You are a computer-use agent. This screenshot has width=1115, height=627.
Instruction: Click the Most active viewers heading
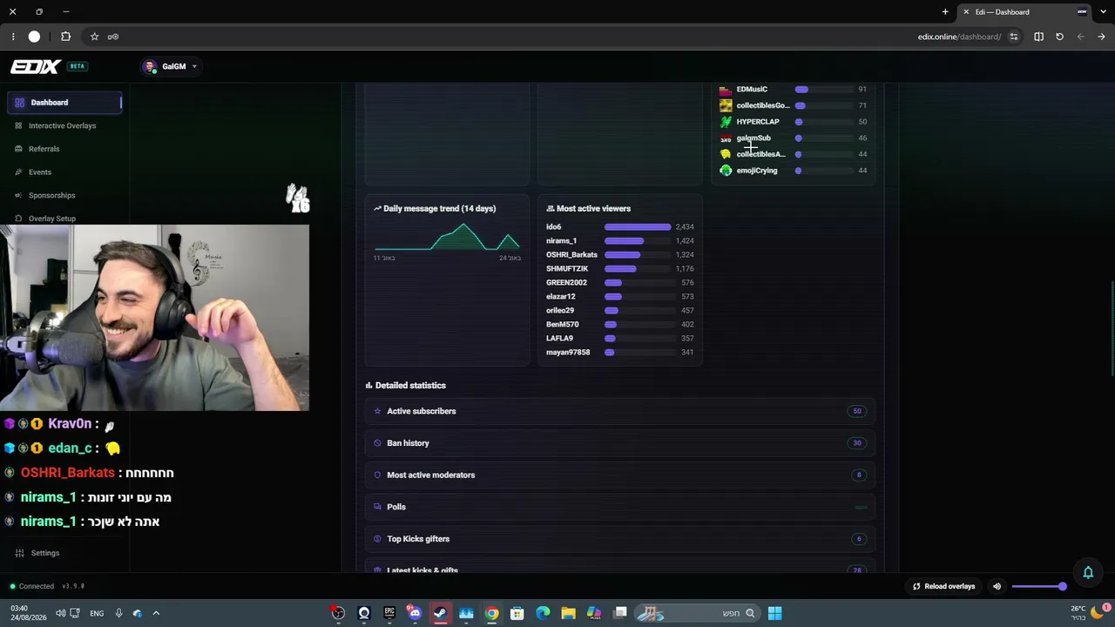(x=593, y=209)
